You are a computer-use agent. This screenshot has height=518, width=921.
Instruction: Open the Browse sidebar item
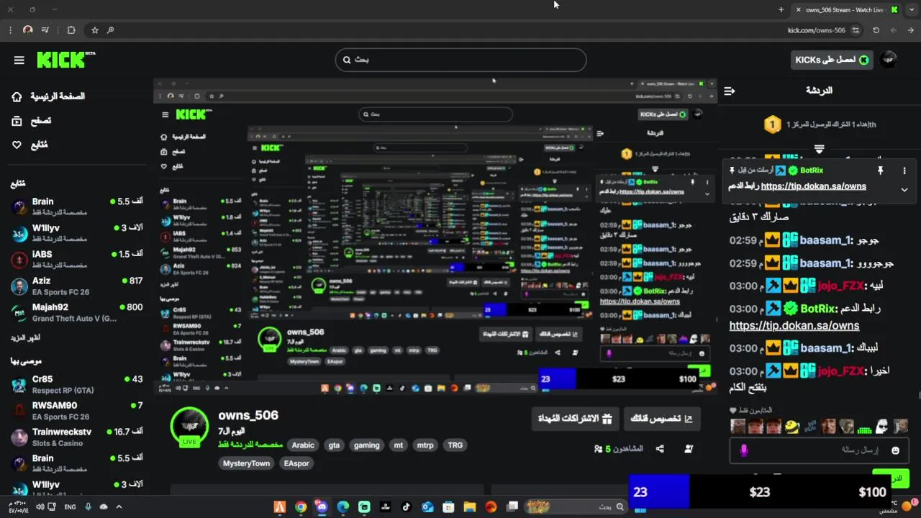click(x=31, y=121)
